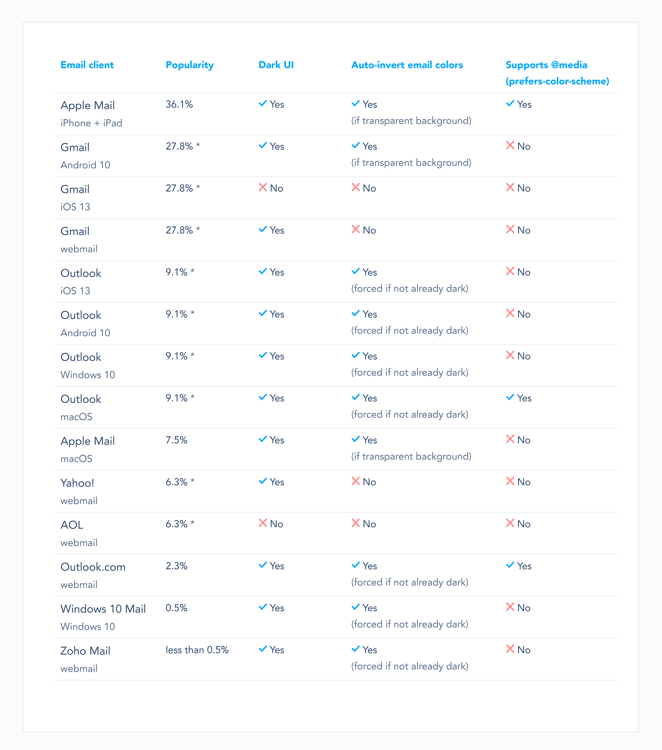The height and width of the screenshot is (750, 662).
Task: Click the Windows 10 Mail Dark UI checkmark
Action: pos(263,607)
